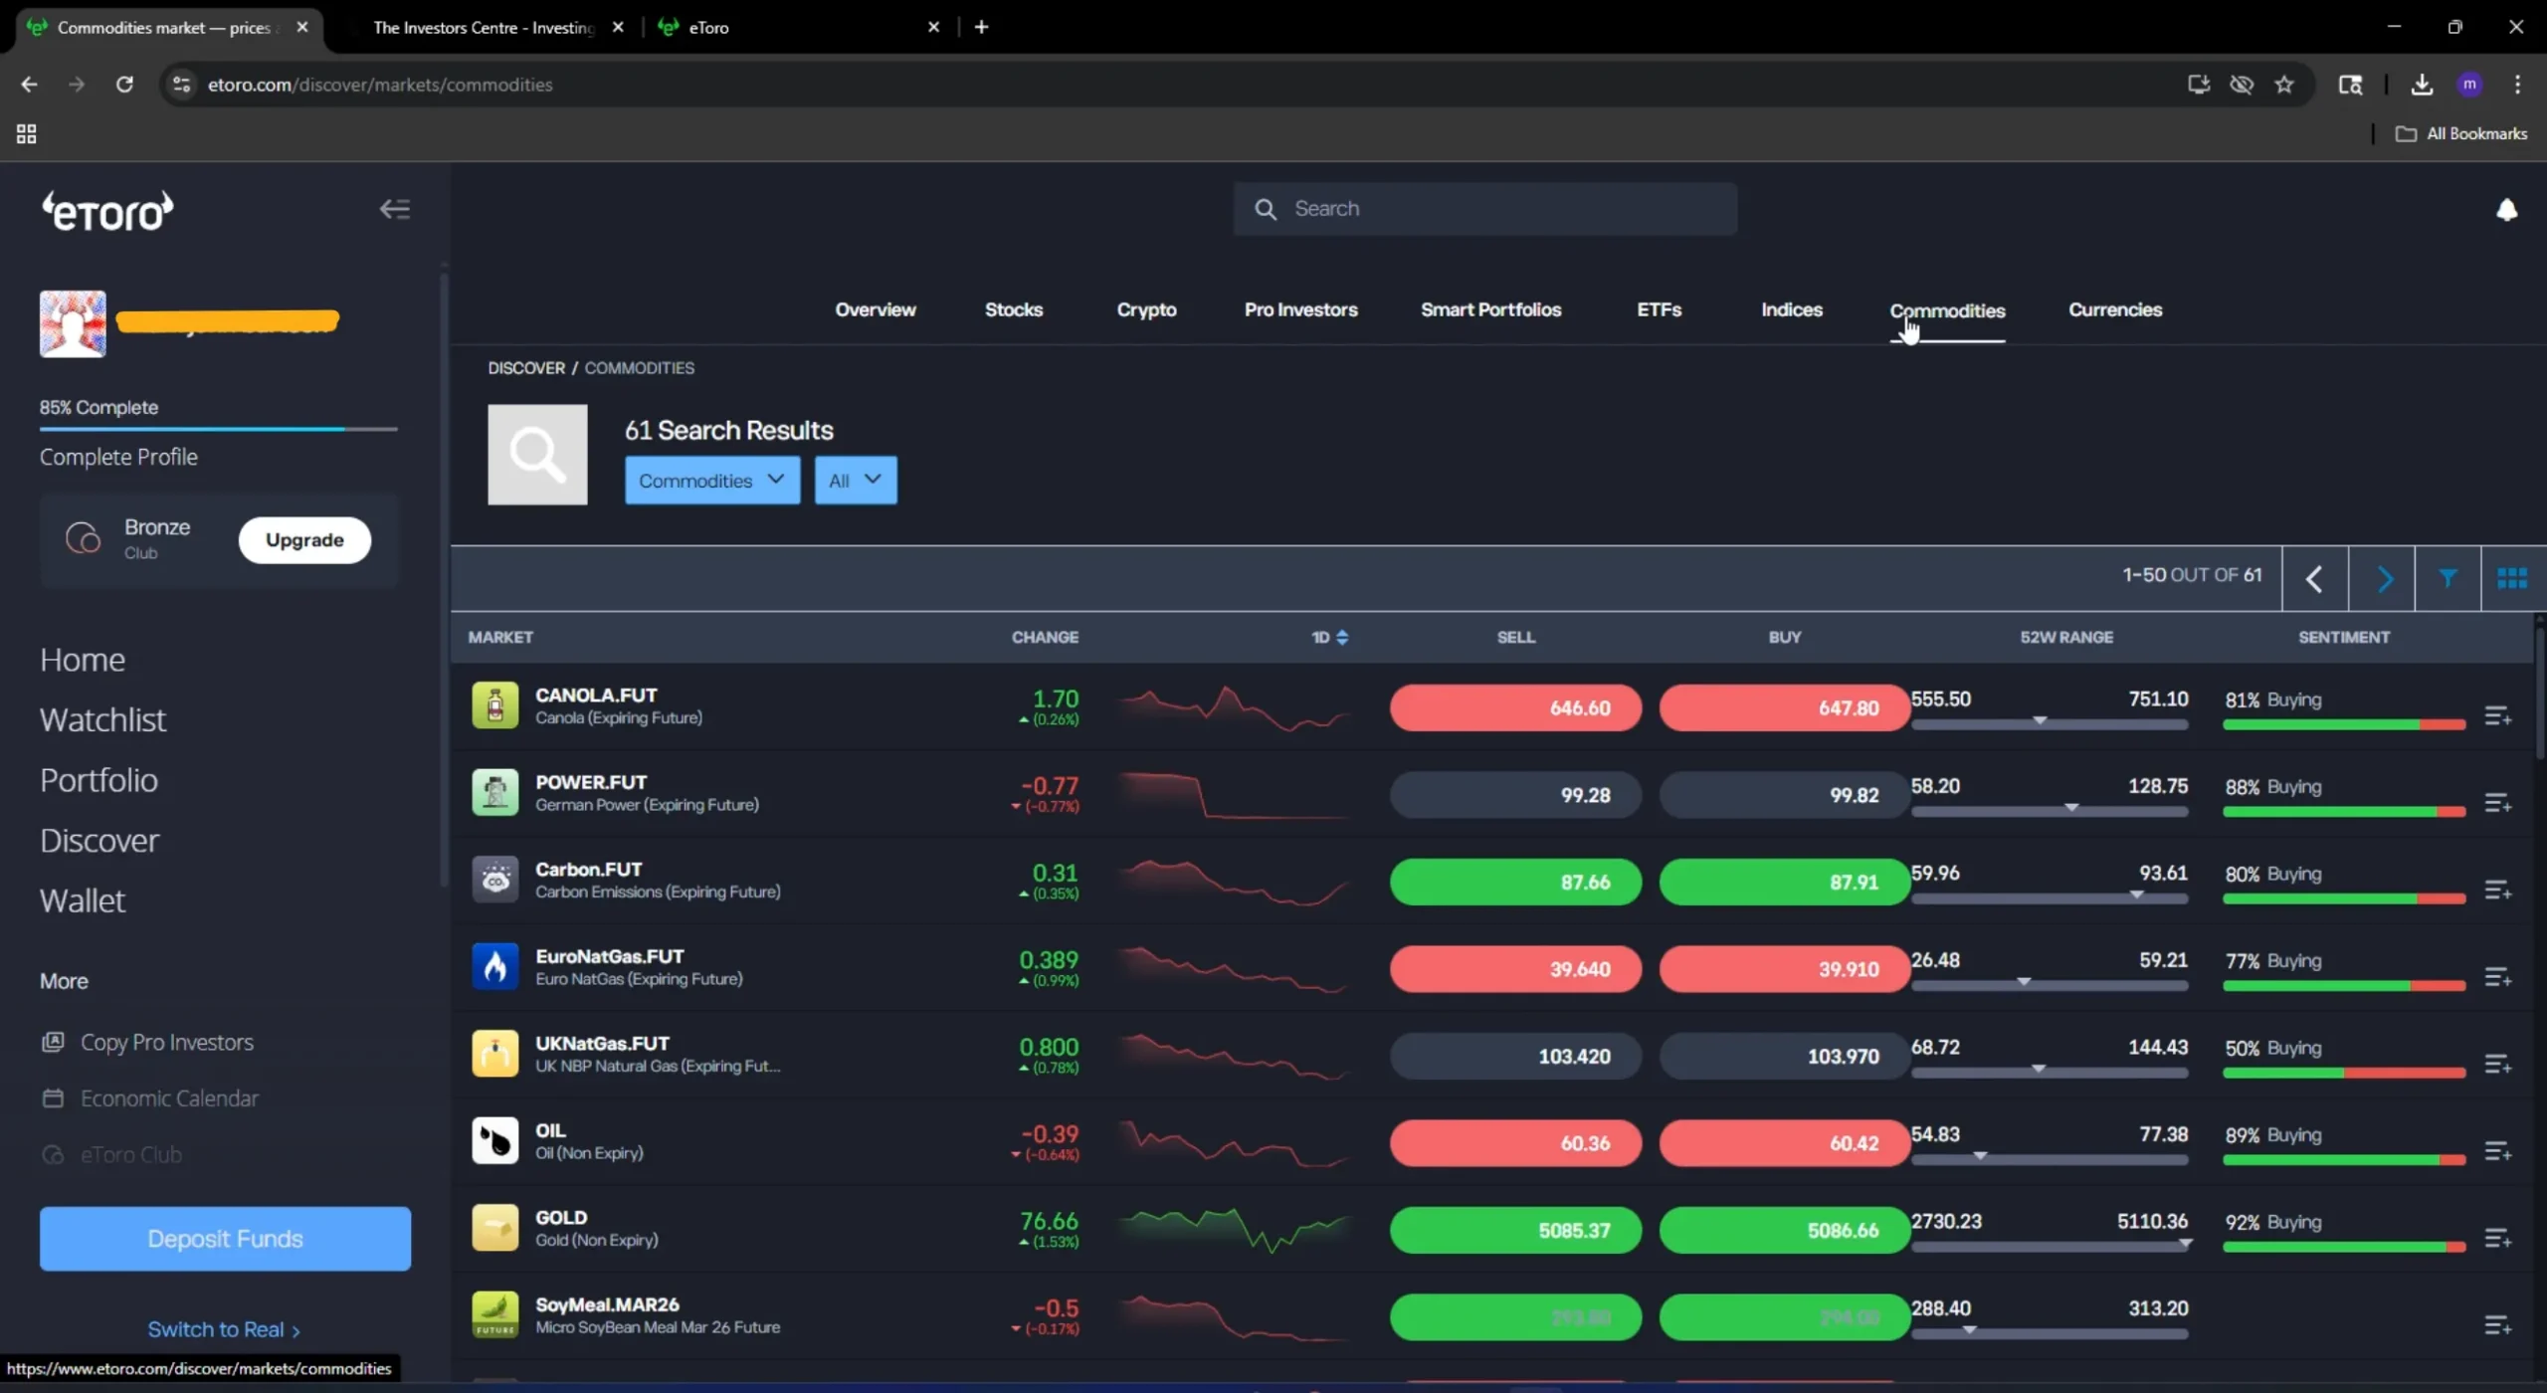Open the EuroNatGas.FUT flame icon
This screenshot has width=2547, height=1393.
[x=494, y=966]
